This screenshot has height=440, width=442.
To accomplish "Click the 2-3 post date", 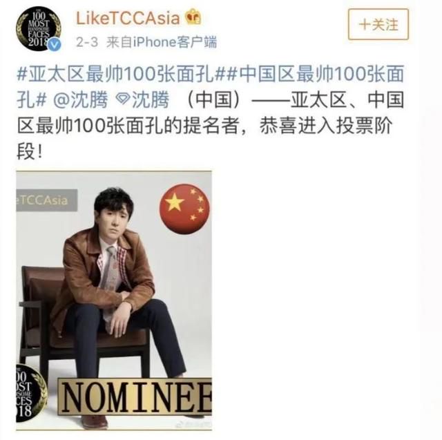I will pos(87,42).
